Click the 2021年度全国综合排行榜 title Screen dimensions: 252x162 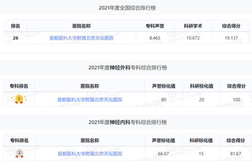point(127,8)
